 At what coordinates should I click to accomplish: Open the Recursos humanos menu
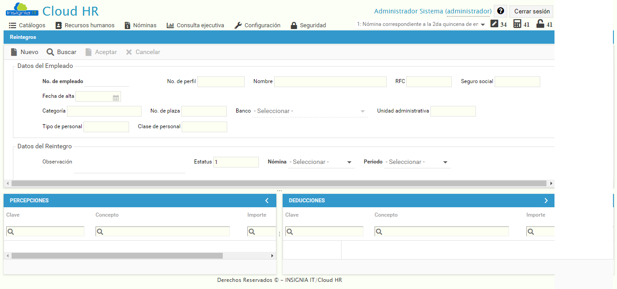(x=85, y=25)
